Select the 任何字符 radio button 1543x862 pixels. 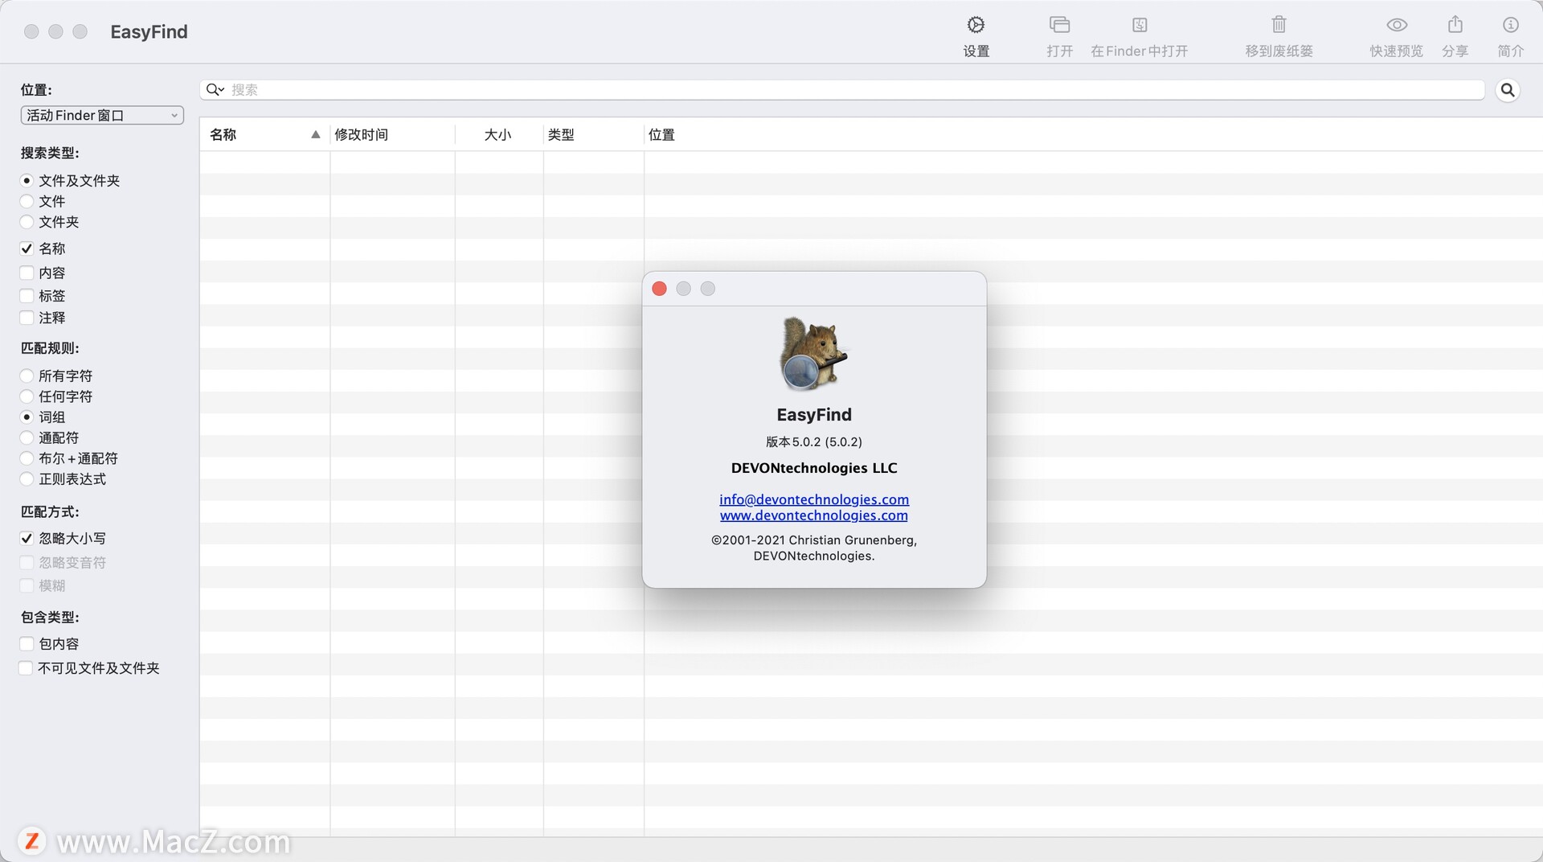click(x=27, y=396)
